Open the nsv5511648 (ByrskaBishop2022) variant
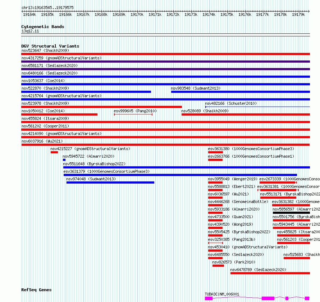The width and height of the screenshot is (320, 302). (x=94, y=164)
